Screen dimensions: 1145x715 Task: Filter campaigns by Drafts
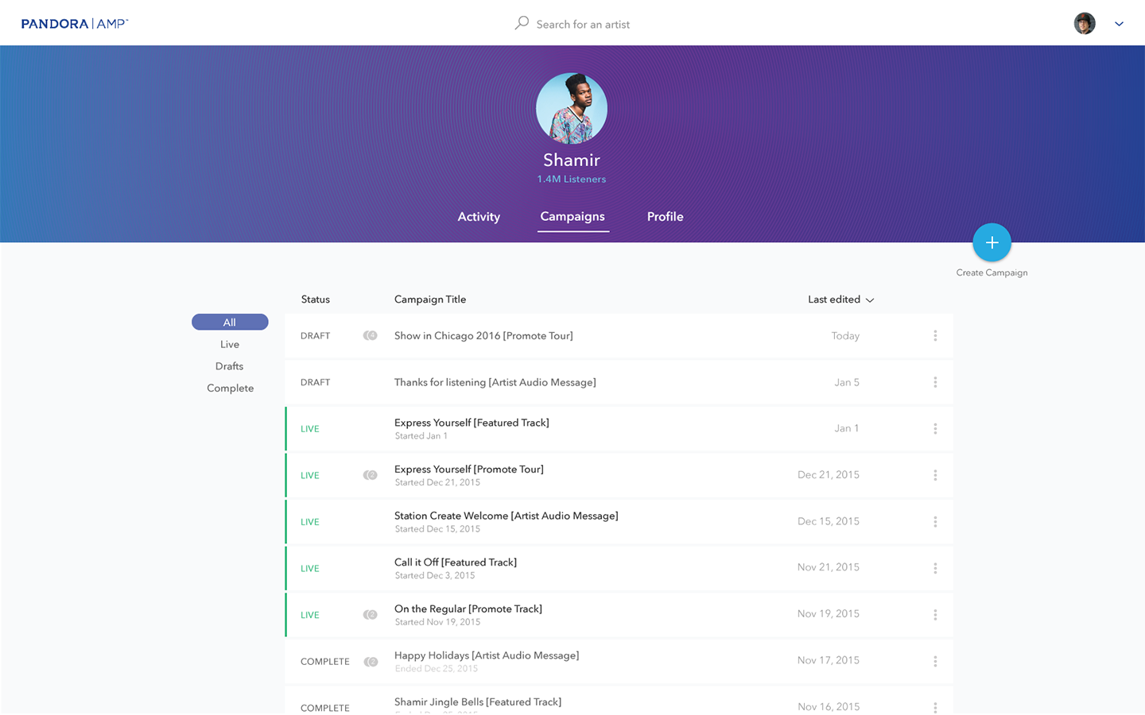pyautogui.click(x=229, y=366)
